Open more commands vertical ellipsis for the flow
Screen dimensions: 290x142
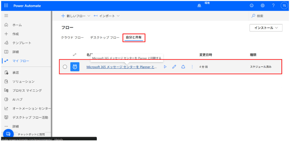(x=192, y=67)
